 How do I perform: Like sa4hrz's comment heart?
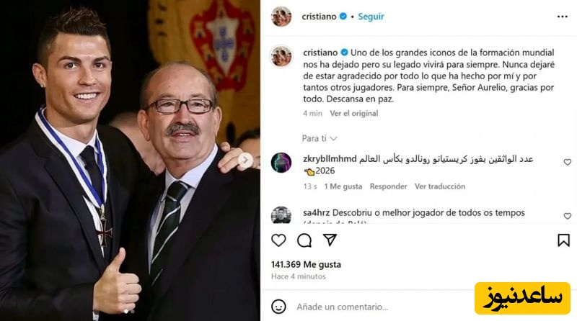click(x=568, y=216)
